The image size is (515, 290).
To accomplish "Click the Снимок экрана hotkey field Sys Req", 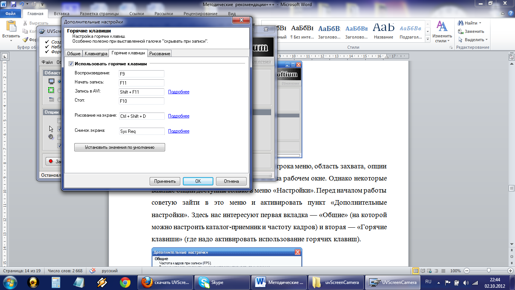I will (x=141, y=131).
